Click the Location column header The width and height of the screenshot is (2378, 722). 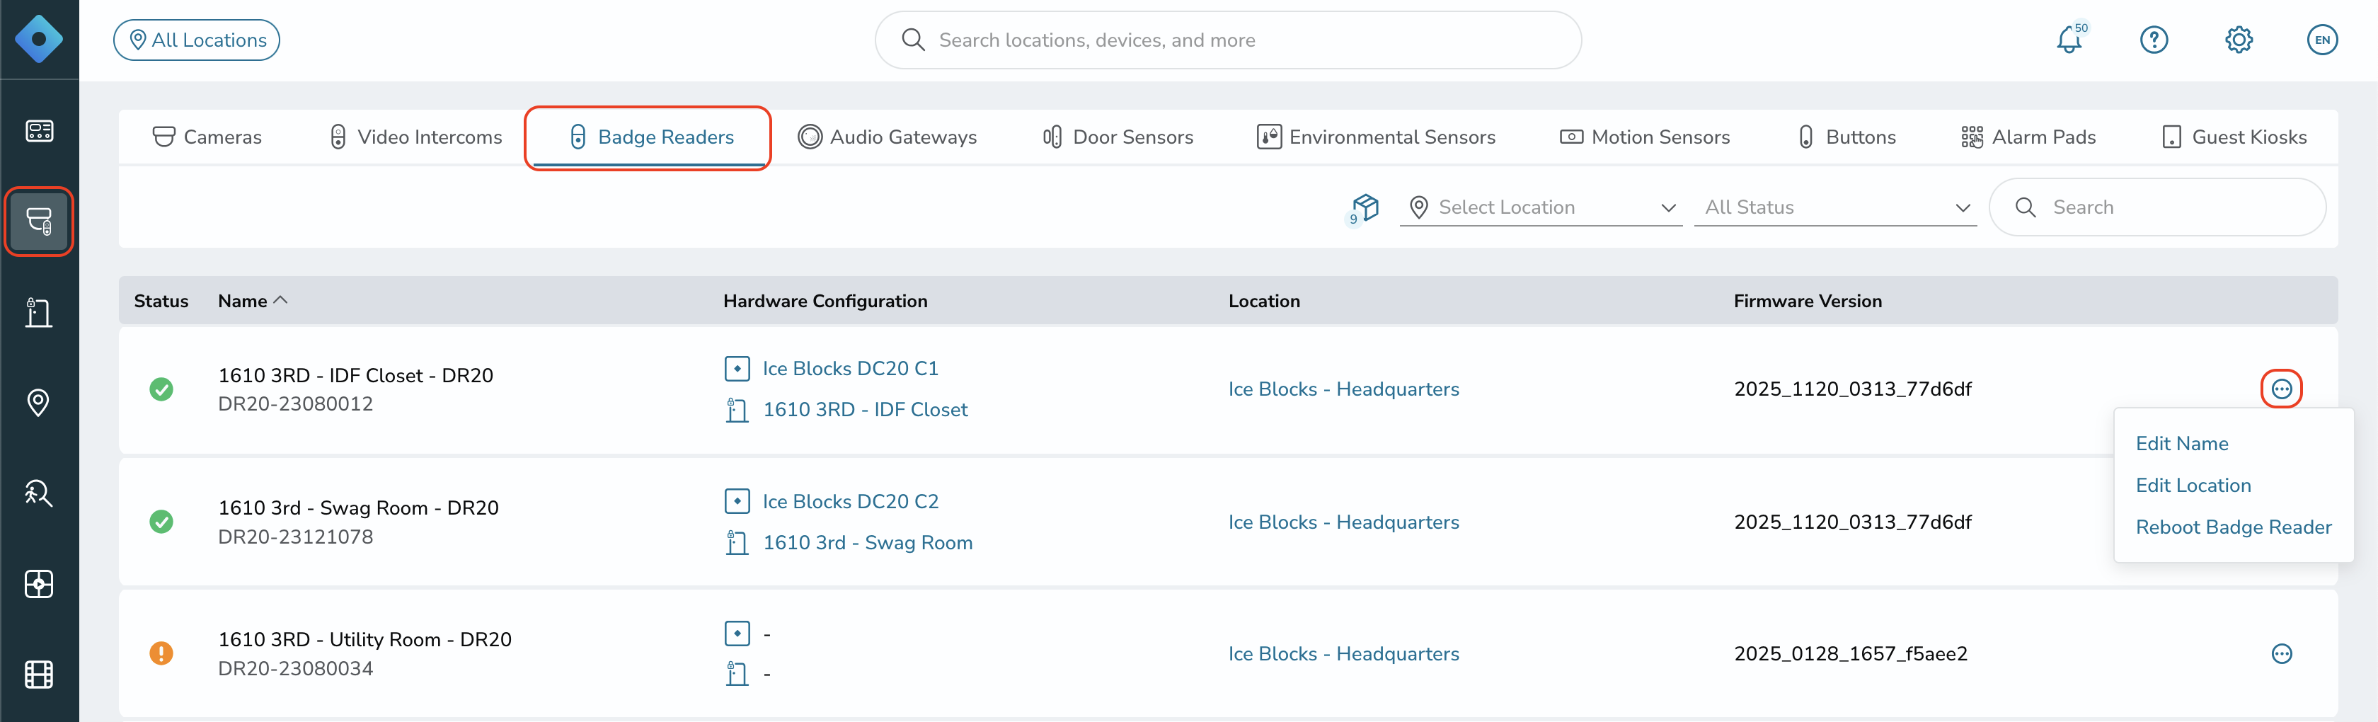1264,301
